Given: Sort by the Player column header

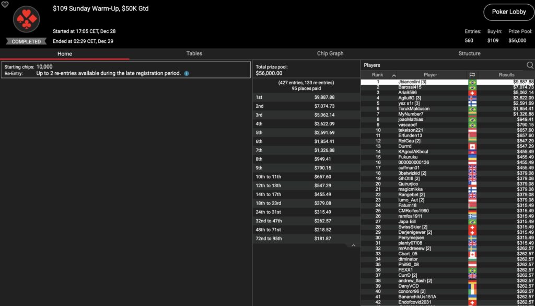Looking at the screenshot, I should pos(431,75).
